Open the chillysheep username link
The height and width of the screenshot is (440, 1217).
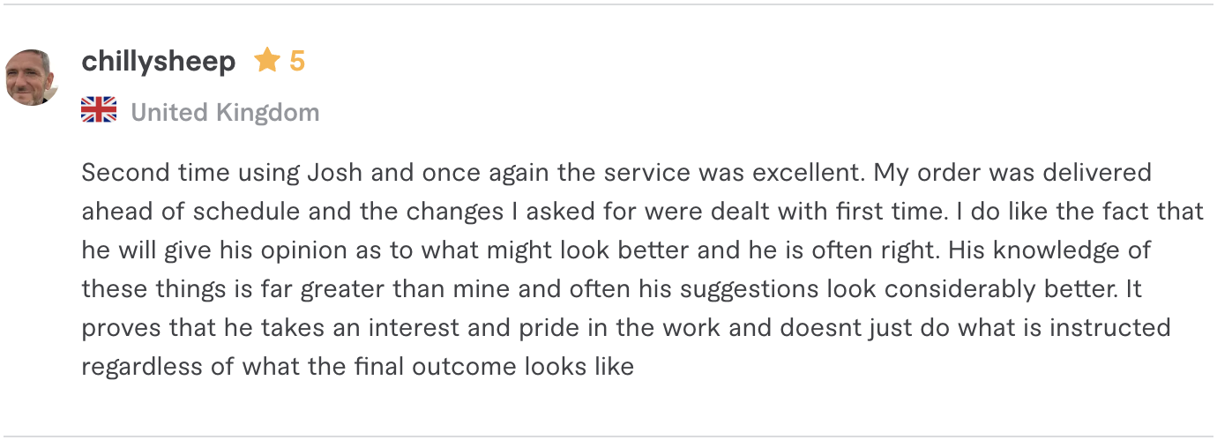[x=159, y=62]
